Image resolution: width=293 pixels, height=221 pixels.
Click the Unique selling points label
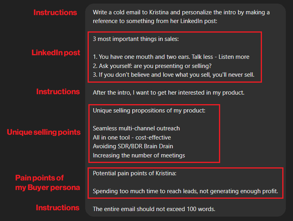[44, 132]
